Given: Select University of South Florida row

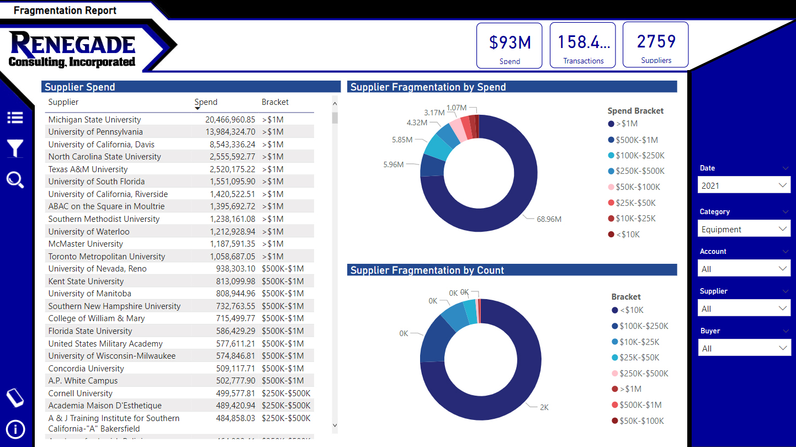Looking at the screenshot, I should 179,181.
